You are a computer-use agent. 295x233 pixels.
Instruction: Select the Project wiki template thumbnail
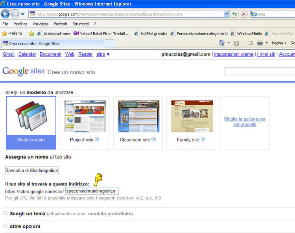pyautogui.click(x=85, y=116)
